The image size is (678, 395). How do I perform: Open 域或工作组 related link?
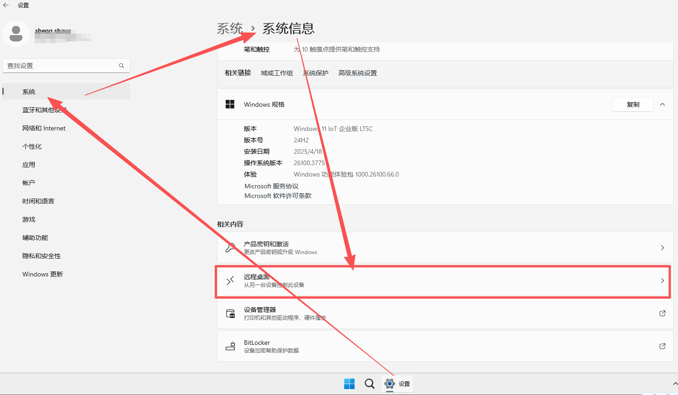tap(277, 73)
